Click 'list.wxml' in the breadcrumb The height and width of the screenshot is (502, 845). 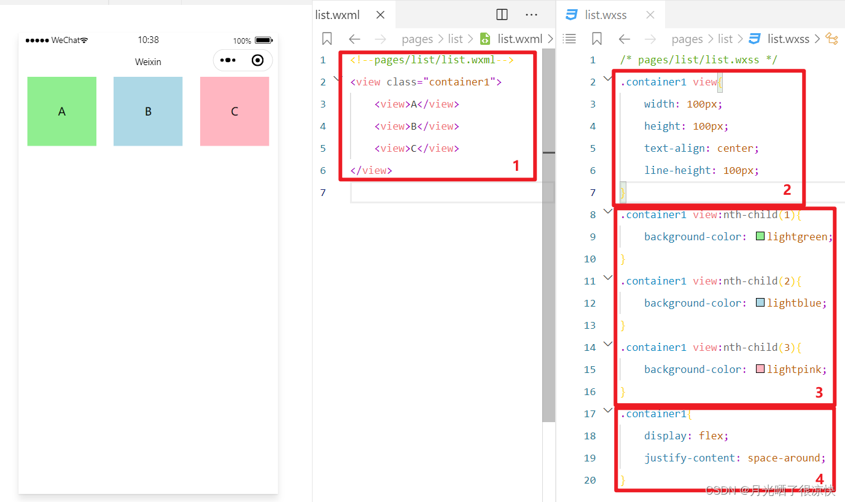(x=520, y=39)
